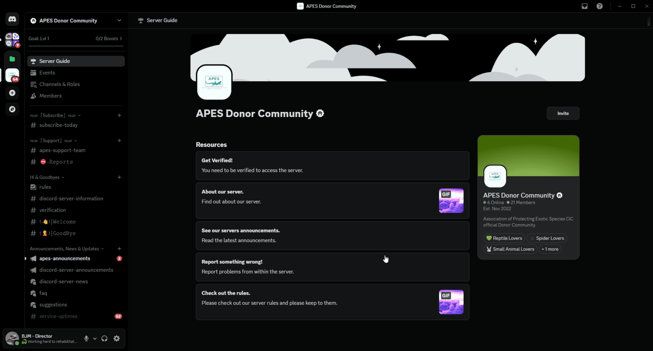Open the 0/2 Boosts goal link
The image size is (653, 351).
click(109, 38)
